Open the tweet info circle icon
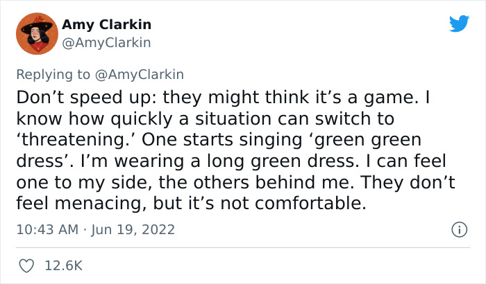This screenshot has width=486, height=284. pyautogui.click(x=458, y=229)
